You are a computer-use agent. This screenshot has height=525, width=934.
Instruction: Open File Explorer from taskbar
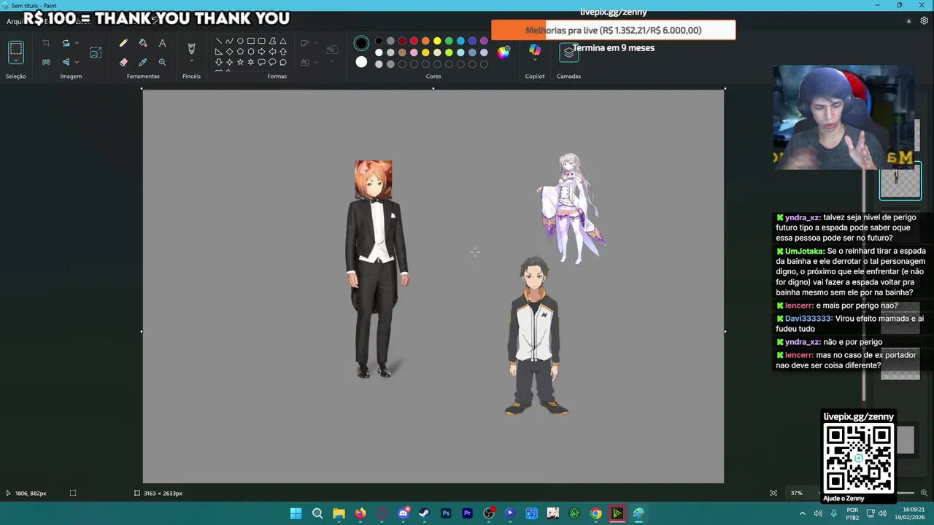339,513
